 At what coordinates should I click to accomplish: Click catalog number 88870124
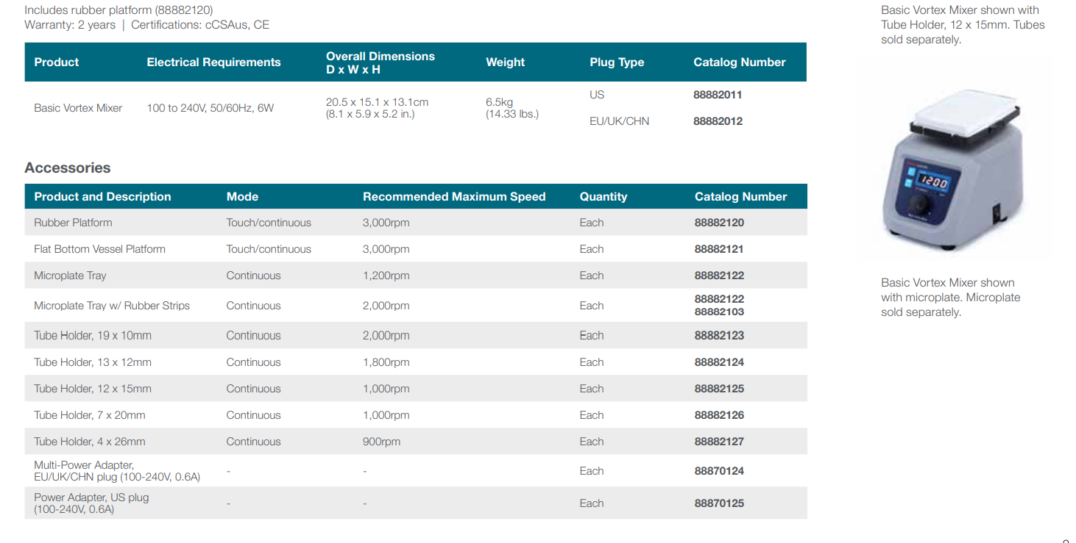[719, 471]
